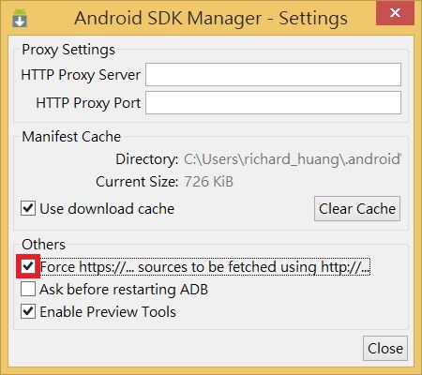Enable Ask before restarting ADB checkbox
Screen dimensions: 422x375
point(28,289)
